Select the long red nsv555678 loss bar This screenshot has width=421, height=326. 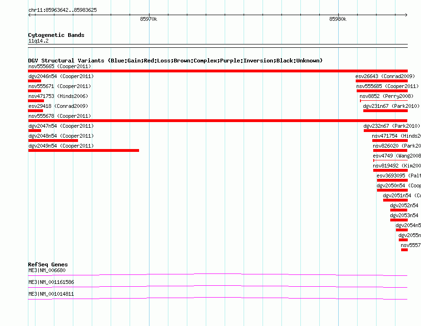pyautogui.click(x=218, y=121)
